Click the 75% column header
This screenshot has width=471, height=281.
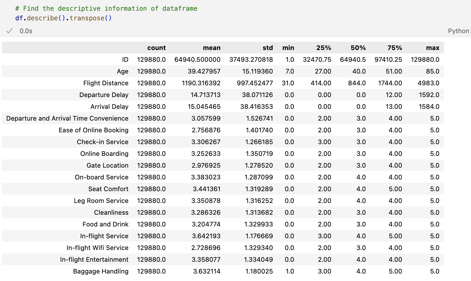click(x=395, y=48)
